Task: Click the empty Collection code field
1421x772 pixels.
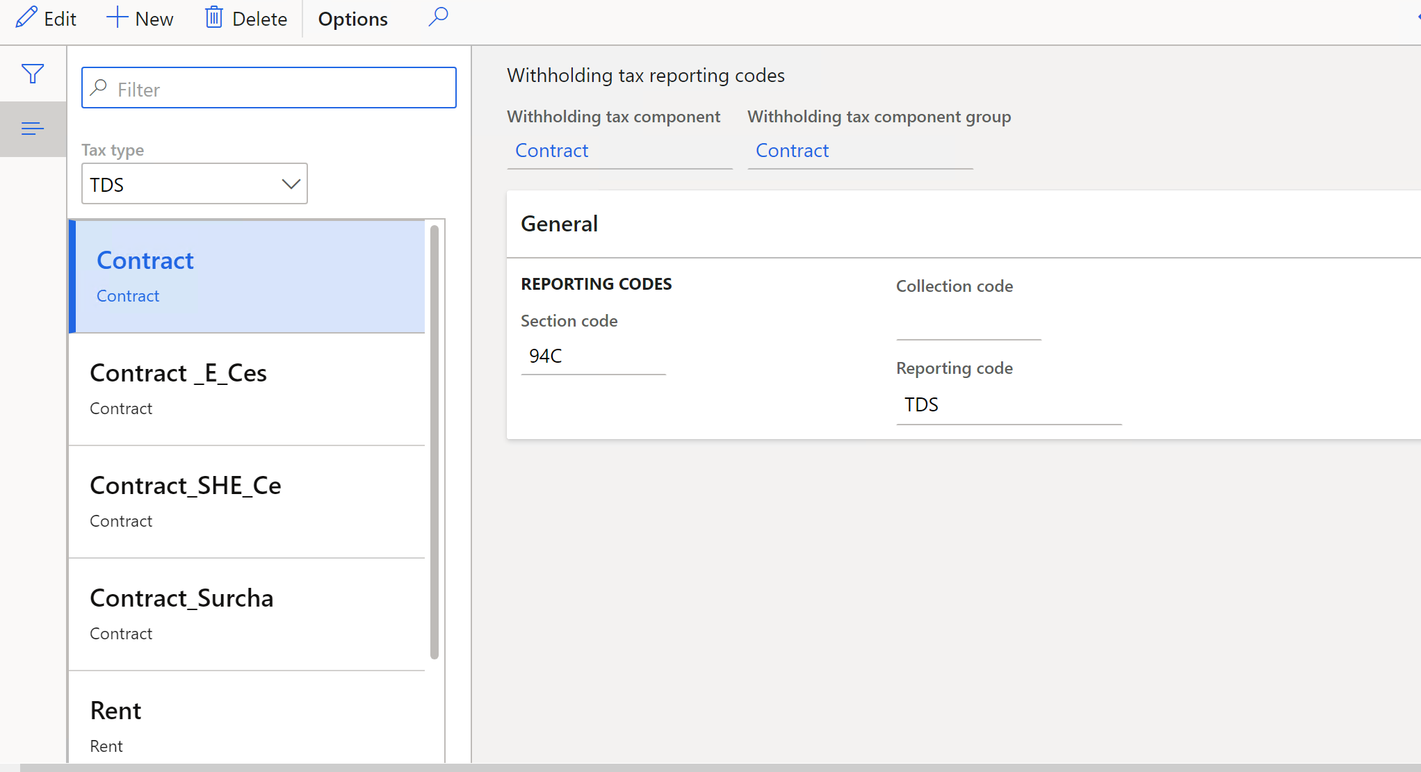Action: (968, 322)
